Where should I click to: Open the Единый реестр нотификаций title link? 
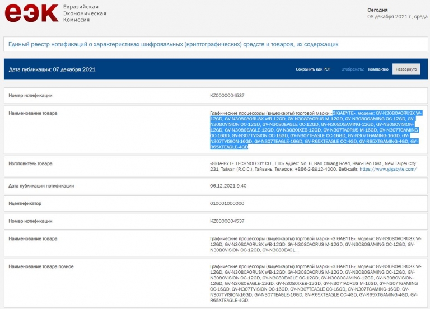pyautogui.click(x=174, y=44)
